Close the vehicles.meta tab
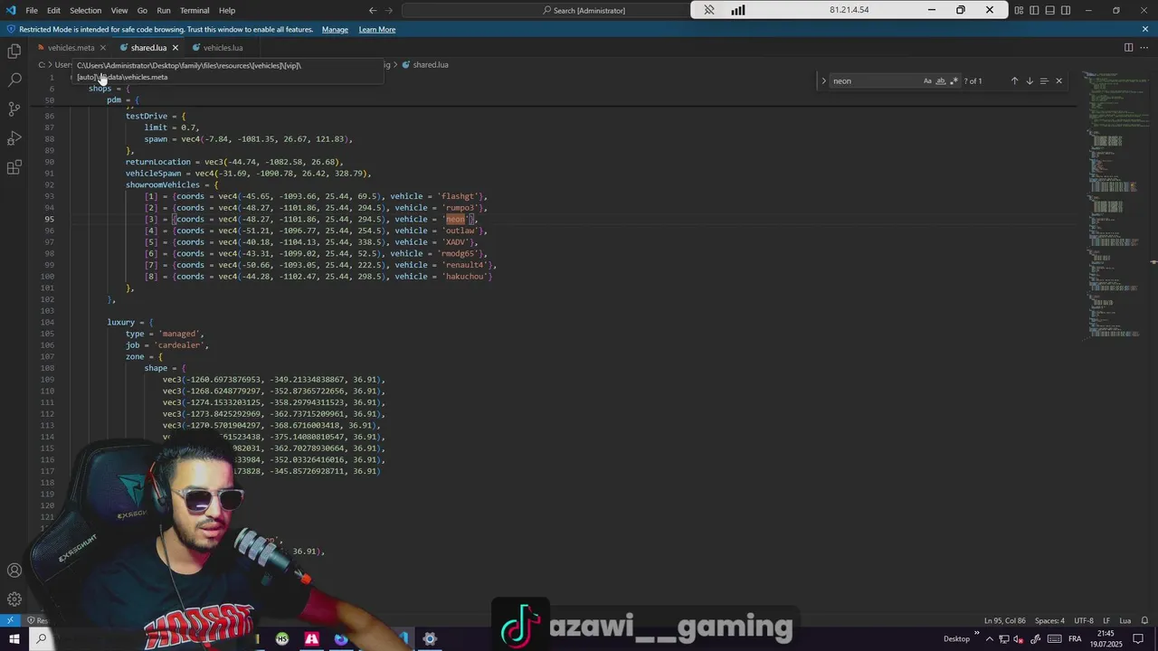This screenshot has width=1158, height=651. (102, 47)
